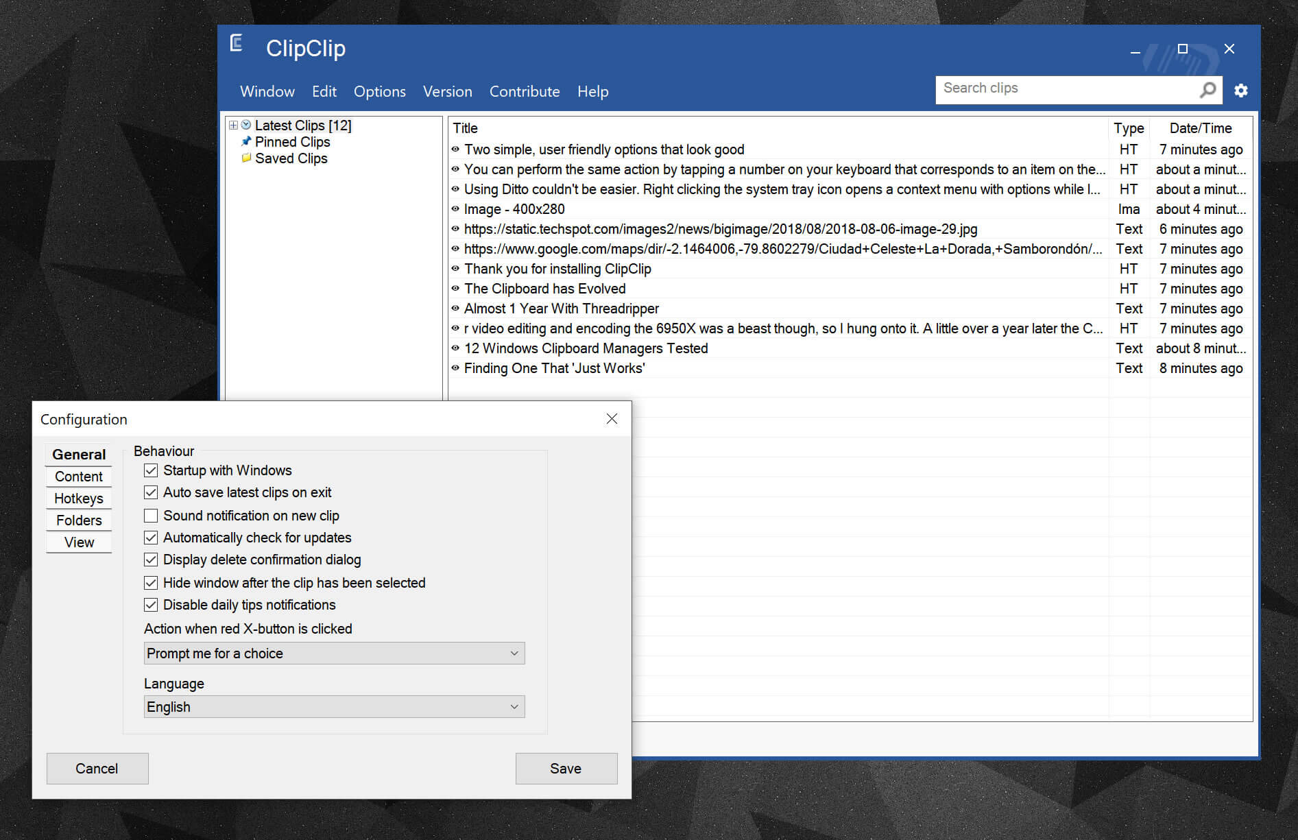This screenshot has height=840, width=1298.
Task: Select '12 Windows Clipboard Managers Tested' clip
Action: click(x=586, y=348)
